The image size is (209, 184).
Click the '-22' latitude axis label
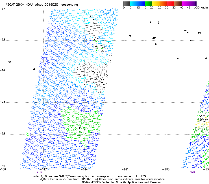pos(3,40)
